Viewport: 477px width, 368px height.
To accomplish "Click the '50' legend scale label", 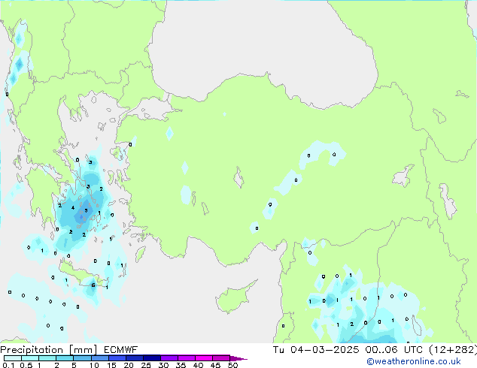I will 232,365.
